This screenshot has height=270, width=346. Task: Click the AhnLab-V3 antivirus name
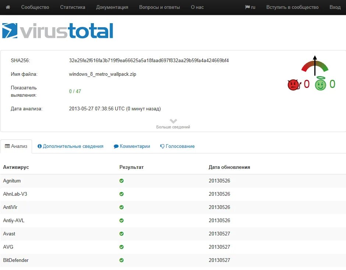15,194
